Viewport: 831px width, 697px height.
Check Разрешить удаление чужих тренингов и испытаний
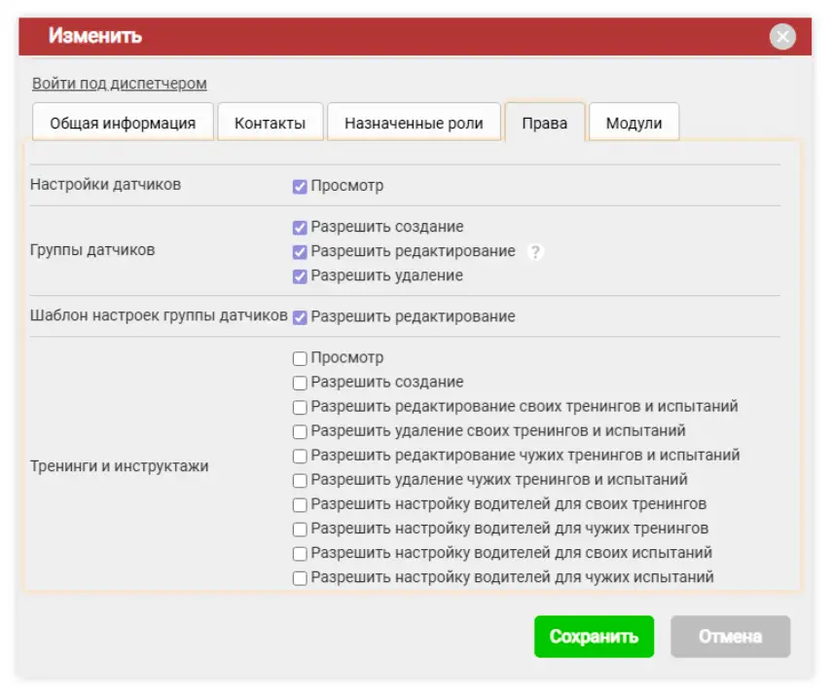click(x=300, y=479)
